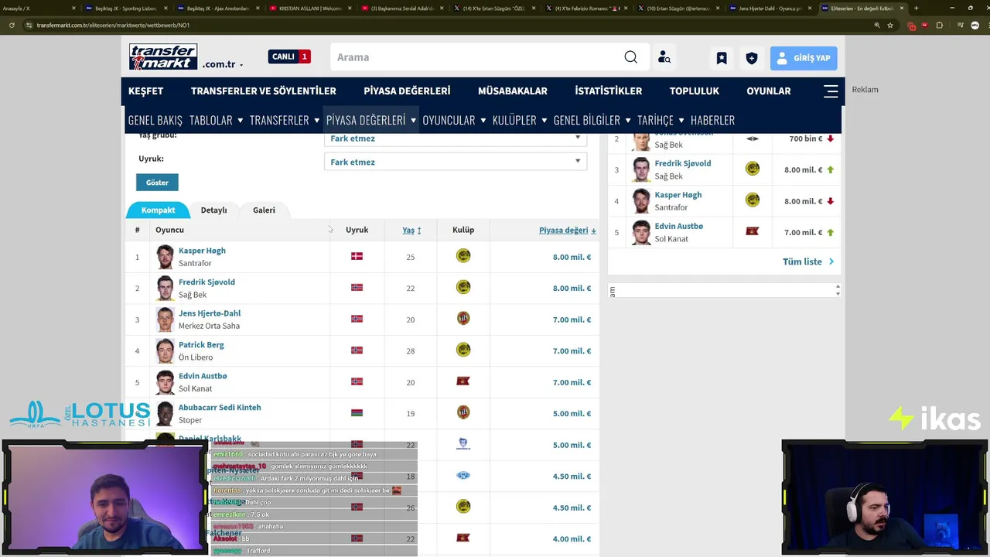
Task: Click the browser reload icon
Action: click(12, 25)
